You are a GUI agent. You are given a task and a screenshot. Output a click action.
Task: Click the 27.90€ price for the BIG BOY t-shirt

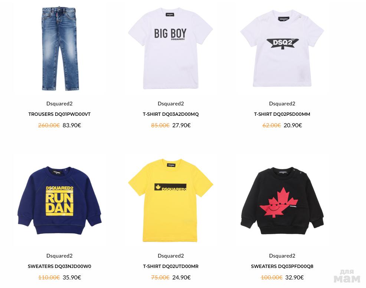182,125
